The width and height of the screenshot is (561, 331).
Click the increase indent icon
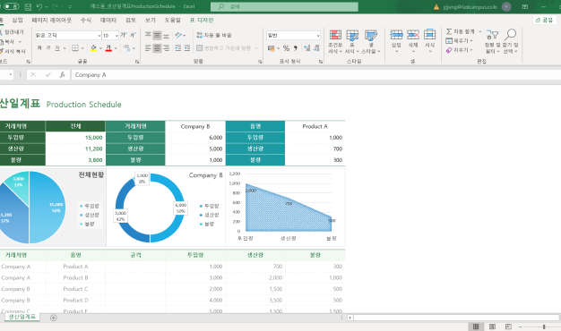[186, 47]
